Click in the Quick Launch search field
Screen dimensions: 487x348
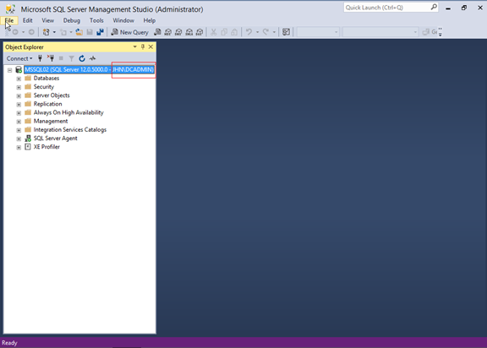(386, 8)
